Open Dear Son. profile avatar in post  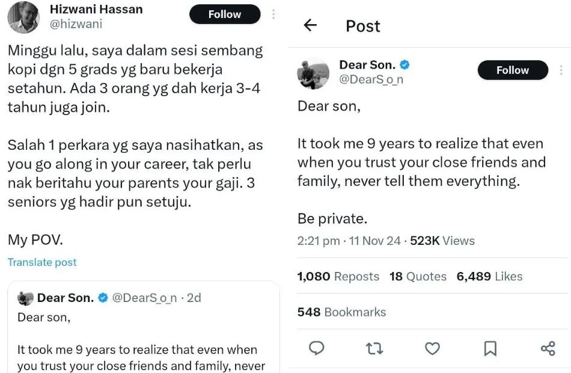click(313, 75)
